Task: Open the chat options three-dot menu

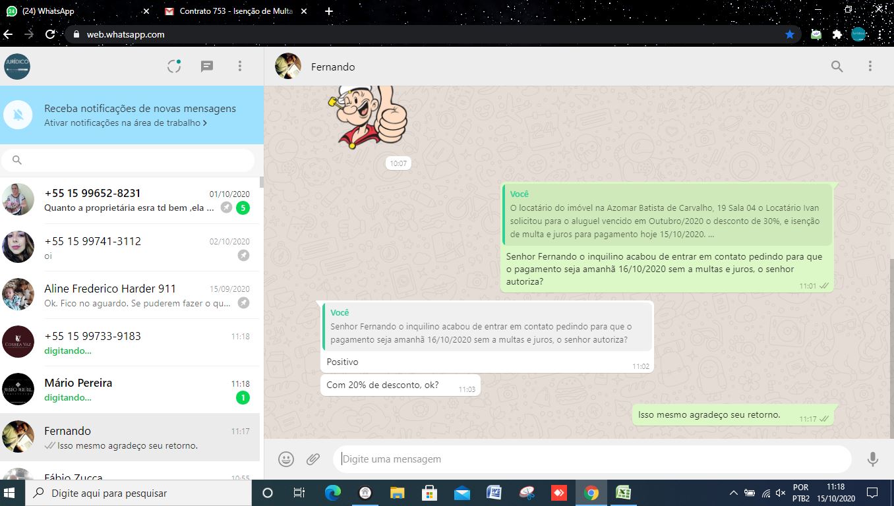Action: [870, 66]
